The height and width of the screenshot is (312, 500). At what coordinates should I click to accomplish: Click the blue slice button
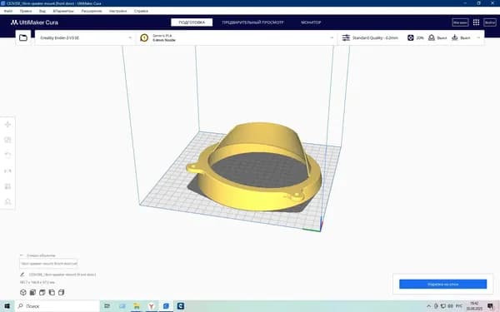tap(443, 284)
